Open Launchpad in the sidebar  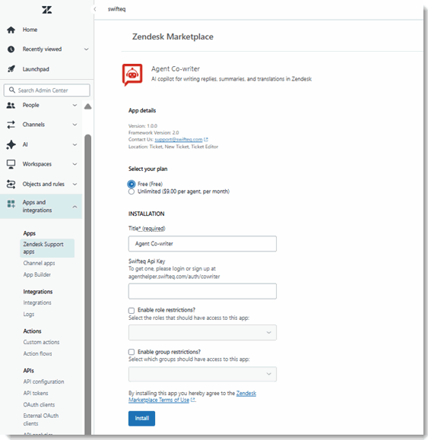click(36, 69)
